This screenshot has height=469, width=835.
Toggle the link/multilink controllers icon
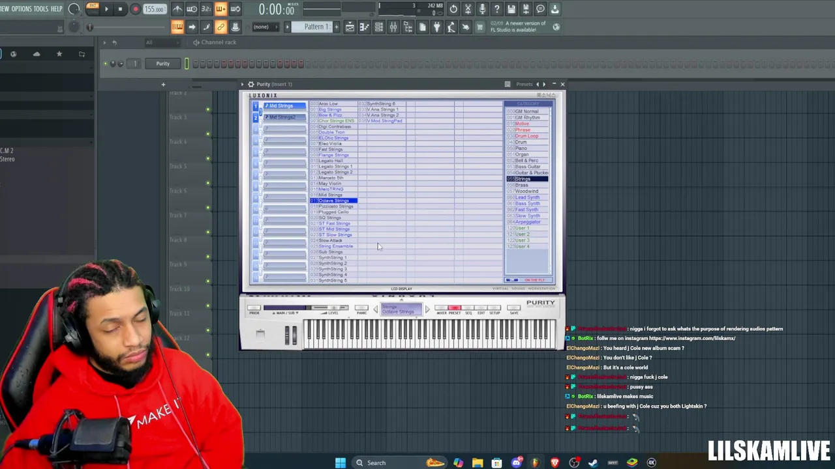coord(220,27)
